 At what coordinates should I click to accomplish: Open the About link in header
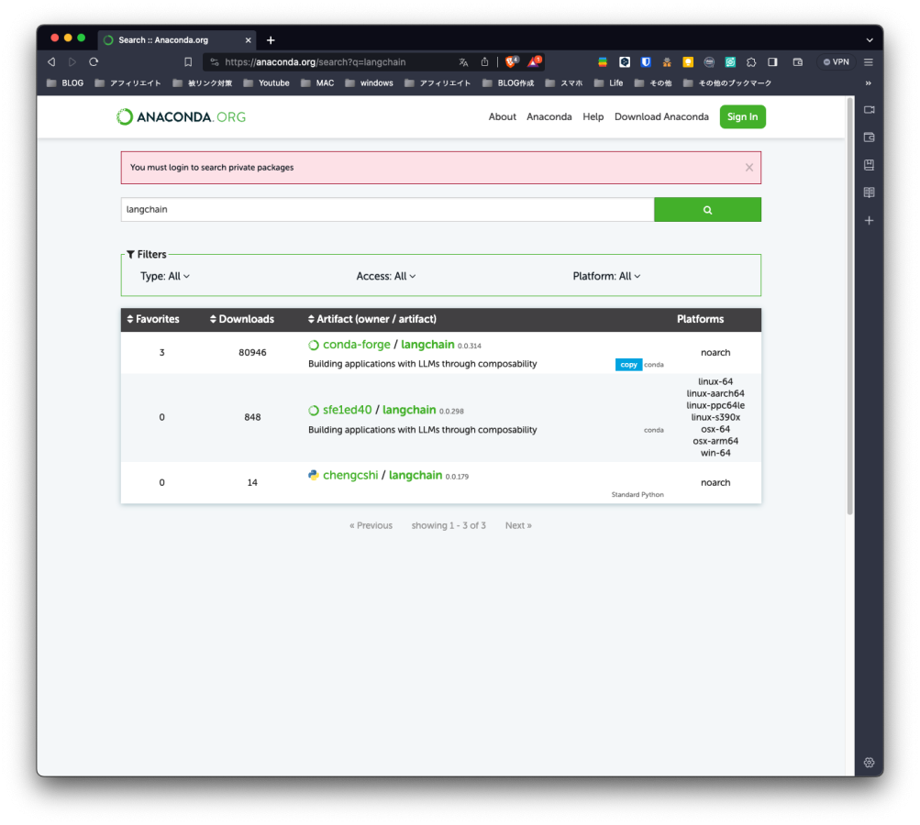503,116
